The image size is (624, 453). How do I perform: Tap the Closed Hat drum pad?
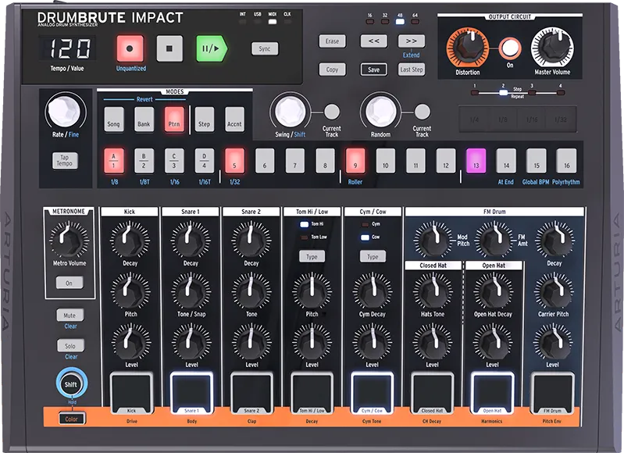pos(432,393)
